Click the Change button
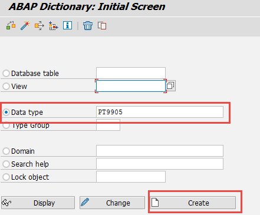The height and width of the screenshot is (215, 260). (112, 203)
